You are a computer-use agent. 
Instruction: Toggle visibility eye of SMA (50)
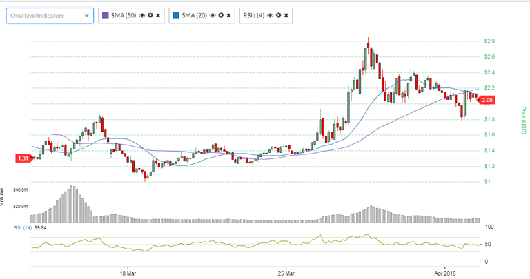[141, 15]
